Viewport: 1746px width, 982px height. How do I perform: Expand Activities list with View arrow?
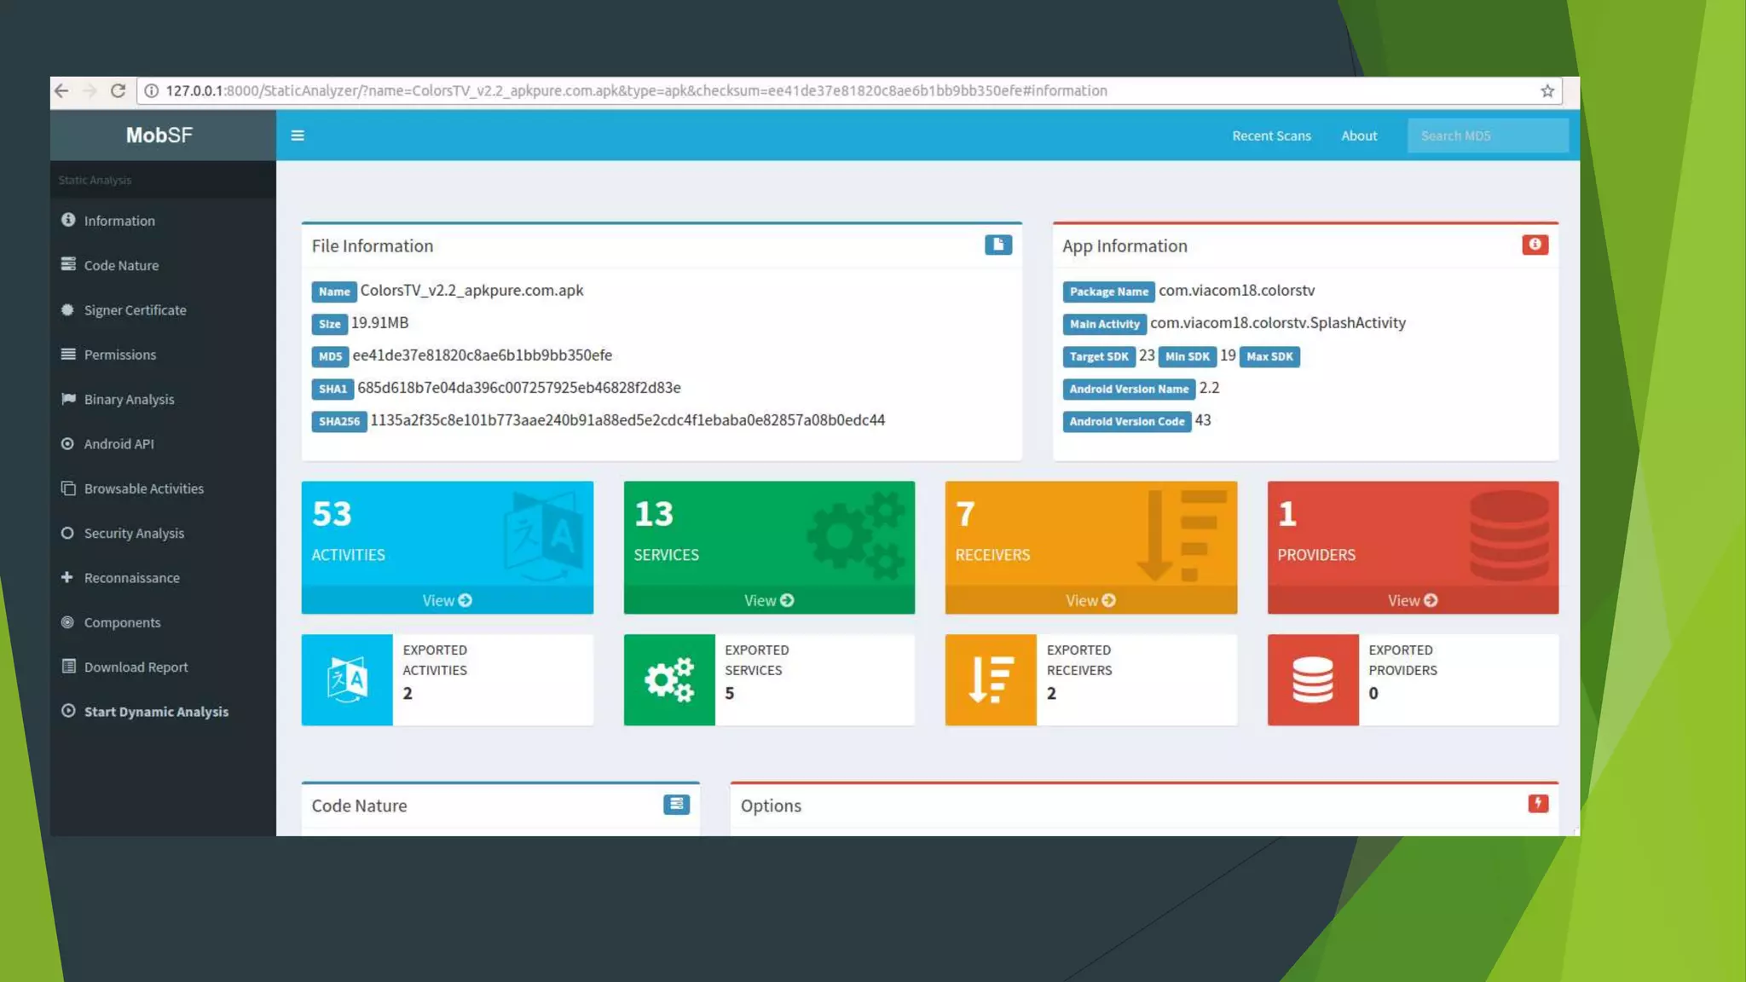pos(447,601)
